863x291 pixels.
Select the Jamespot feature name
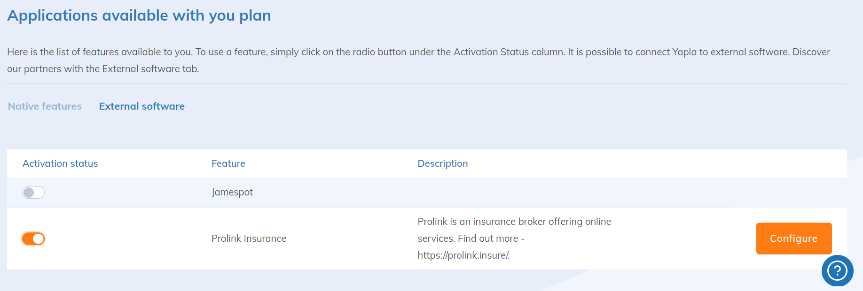coord(232,192)
